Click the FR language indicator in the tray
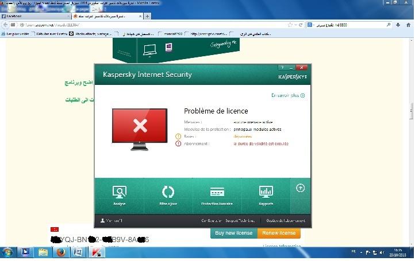Image resolution: width=415 pixels, height=261 pixels. pos(353,252)
